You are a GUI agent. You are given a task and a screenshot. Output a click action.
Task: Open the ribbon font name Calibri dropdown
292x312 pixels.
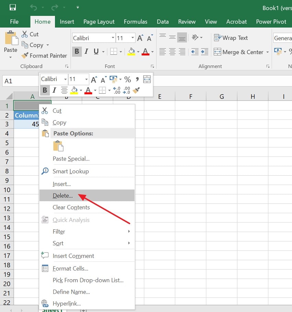[x=113, y=38]
